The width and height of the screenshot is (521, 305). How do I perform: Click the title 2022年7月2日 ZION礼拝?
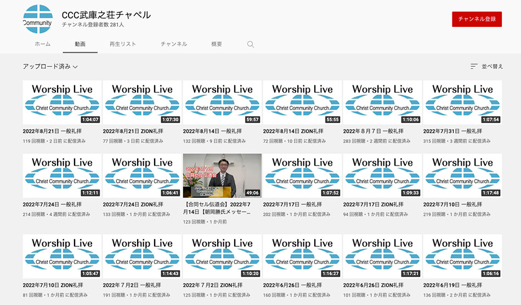tap(213, 285)
